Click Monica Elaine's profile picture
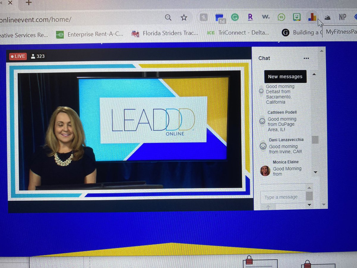Screen dimensions: 357x268 (x=265, y=171)
